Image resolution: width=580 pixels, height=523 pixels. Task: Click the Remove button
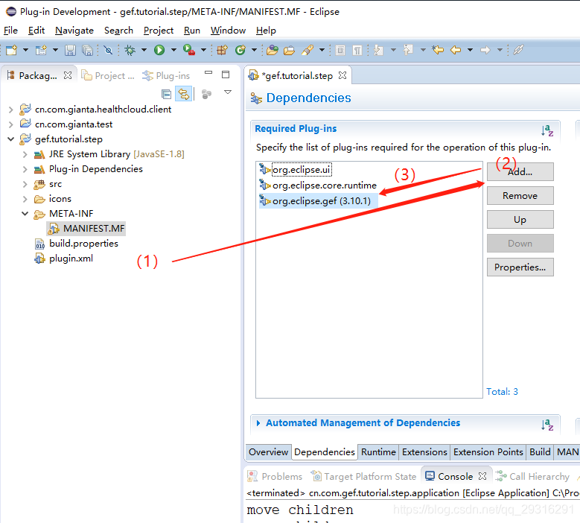click(x=520, y=195)
